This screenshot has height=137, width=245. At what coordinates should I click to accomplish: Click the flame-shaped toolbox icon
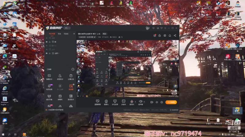pyautogui.click(x=60, y=106)
